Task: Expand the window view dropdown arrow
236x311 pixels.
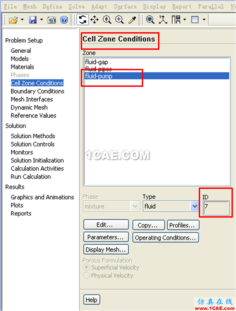Action: pos(204,20)
